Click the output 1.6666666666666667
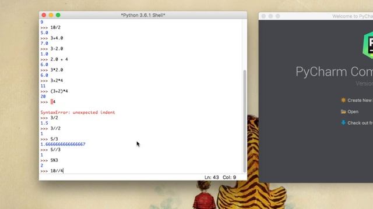This screenshot has height=209, width=373. click(x=63, y=145)
